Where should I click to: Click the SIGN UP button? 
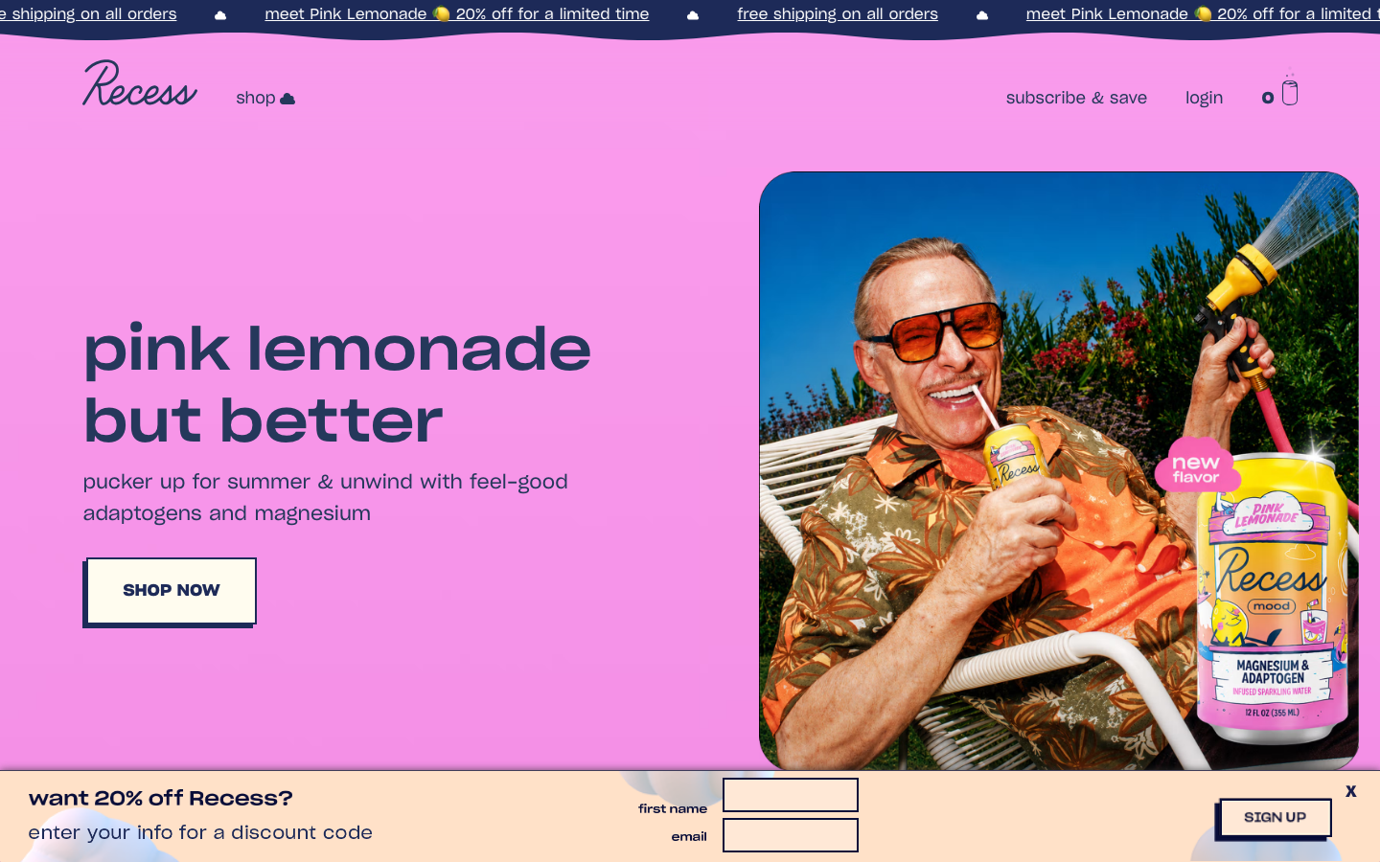point(1275,818)
